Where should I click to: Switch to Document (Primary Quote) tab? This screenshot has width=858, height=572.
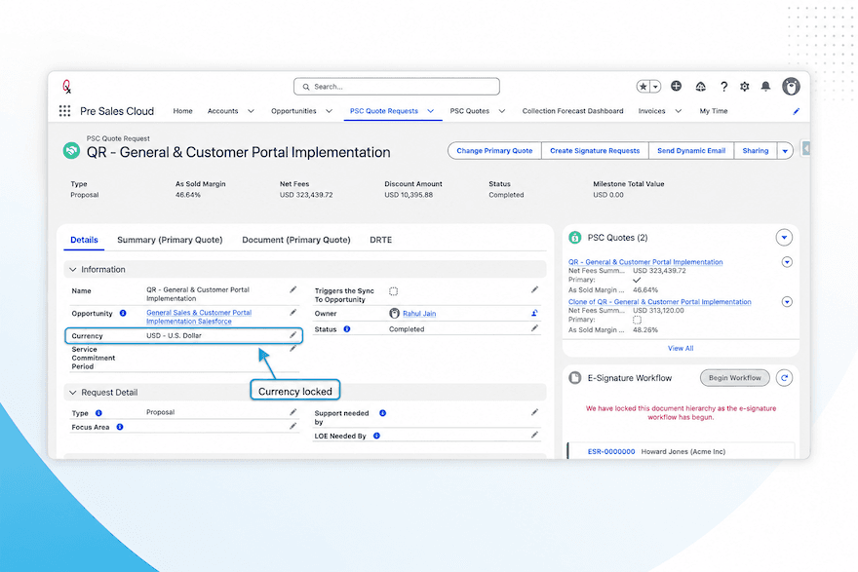click(296, 240)
